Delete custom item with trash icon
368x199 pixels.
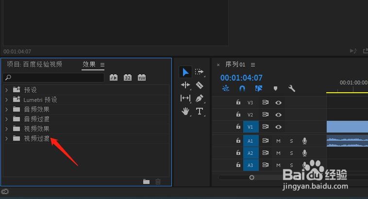(158, 182)
